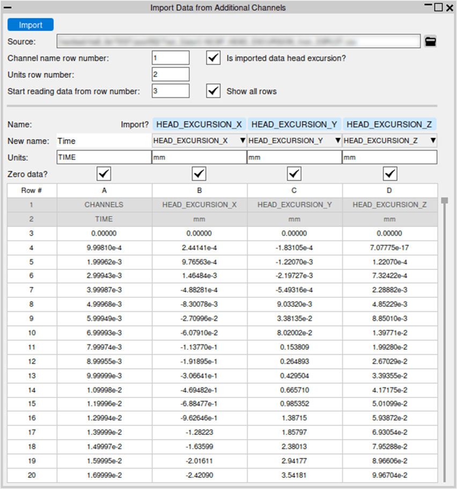Open the HEAD_EXCURSION_Y new name dropdown
This screenshot has height=489, width=457.
294,141
